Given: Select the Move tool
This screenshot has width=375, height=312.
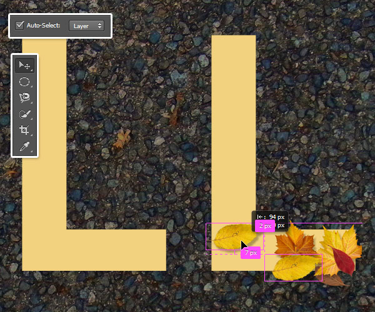Looking at the screenshot, I should (x=24, y=65).
